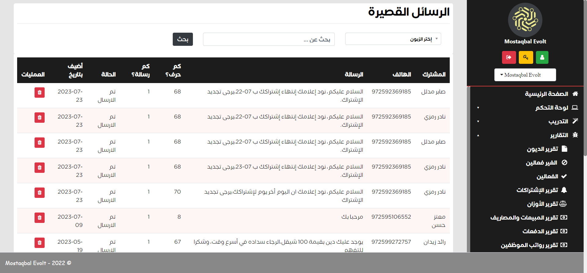Open the إختر الزبون customer dropdown

(x=393, y=39)
